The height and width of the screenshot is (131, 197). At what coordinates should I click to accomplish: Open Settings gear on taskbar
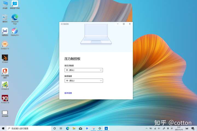point(100,128)
